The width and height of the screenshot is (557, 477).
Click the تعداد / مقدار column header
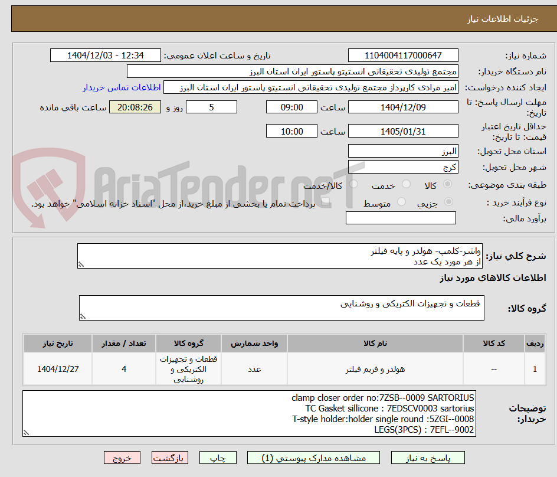[124, 344]
